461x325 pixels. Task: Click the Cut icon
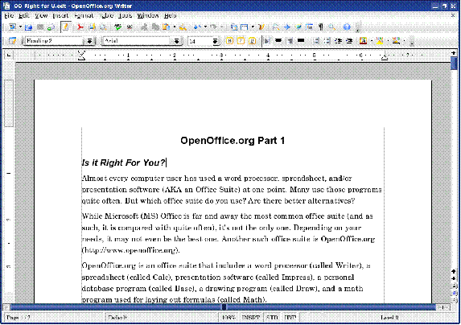click(144, 27)
